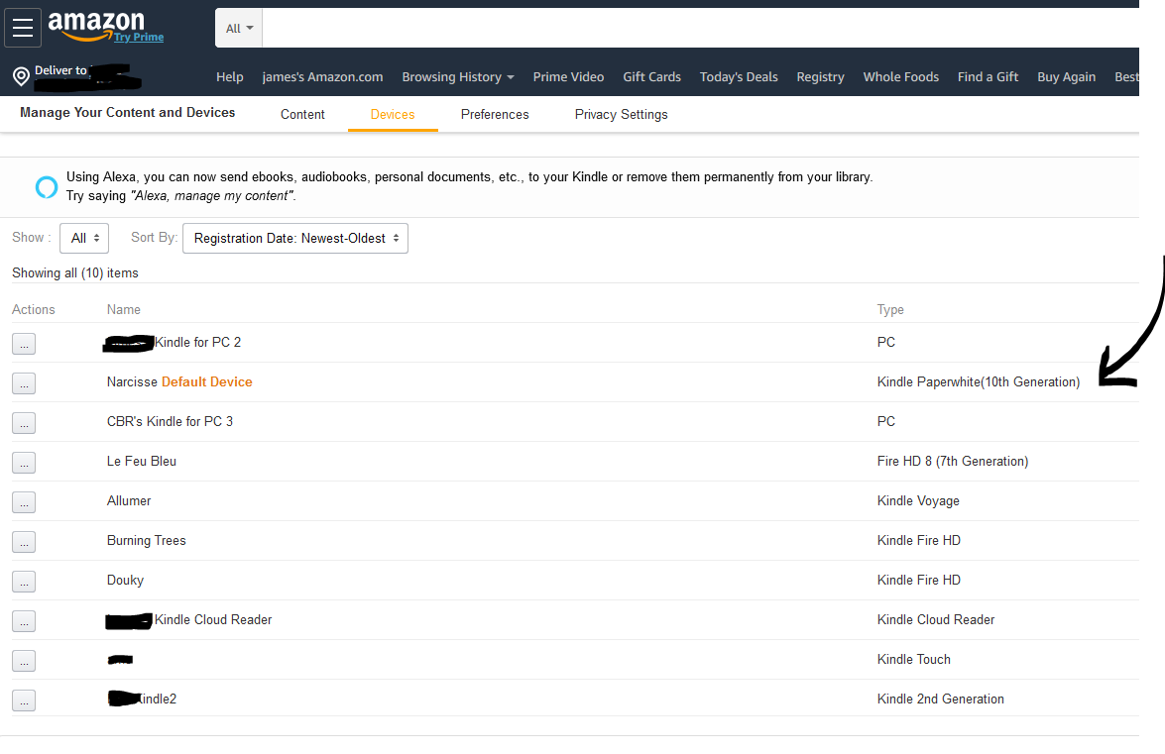The image size is (1165, 754).
Task: Open Find a Gift
Action: tap(988, 77)
